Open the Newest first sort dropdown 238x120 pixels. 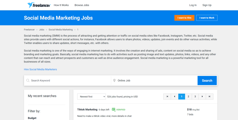(x=91, y=97)
